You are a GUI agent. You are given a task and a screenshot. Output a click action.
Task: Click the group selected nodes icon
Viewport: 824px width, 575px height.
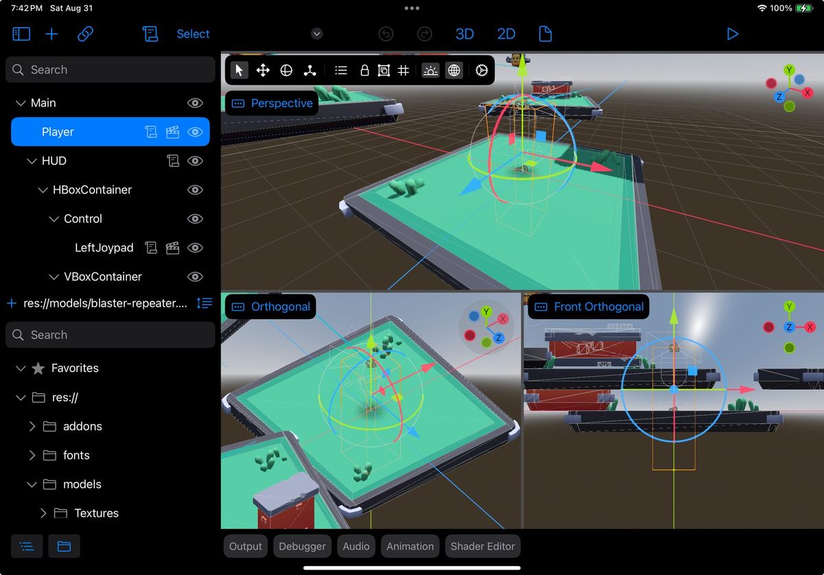(x=384, y=70)
